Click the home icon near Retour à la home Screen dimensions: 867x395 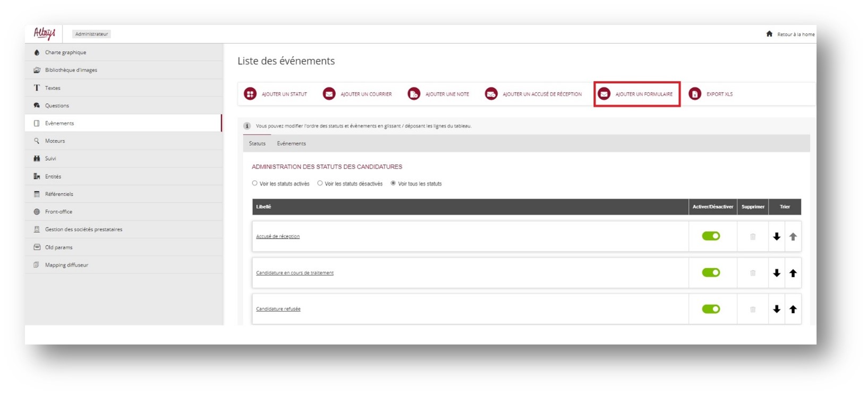coord(769,34)
